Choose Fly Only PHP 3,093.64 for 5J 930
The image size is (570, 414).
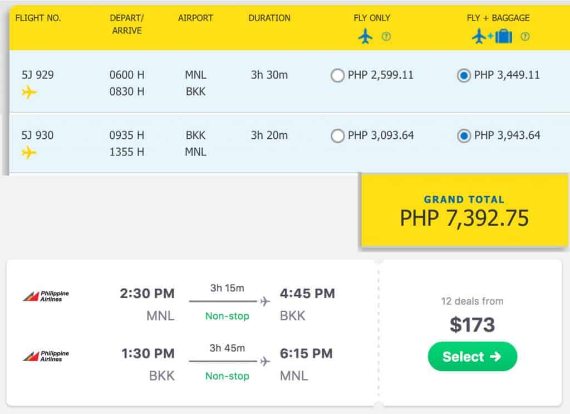tap(337, 136)
